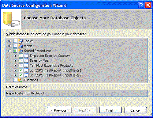Viewport: 153px width, 118px height.
Task: Check the Tables checkbox
Action: [15, 41]
